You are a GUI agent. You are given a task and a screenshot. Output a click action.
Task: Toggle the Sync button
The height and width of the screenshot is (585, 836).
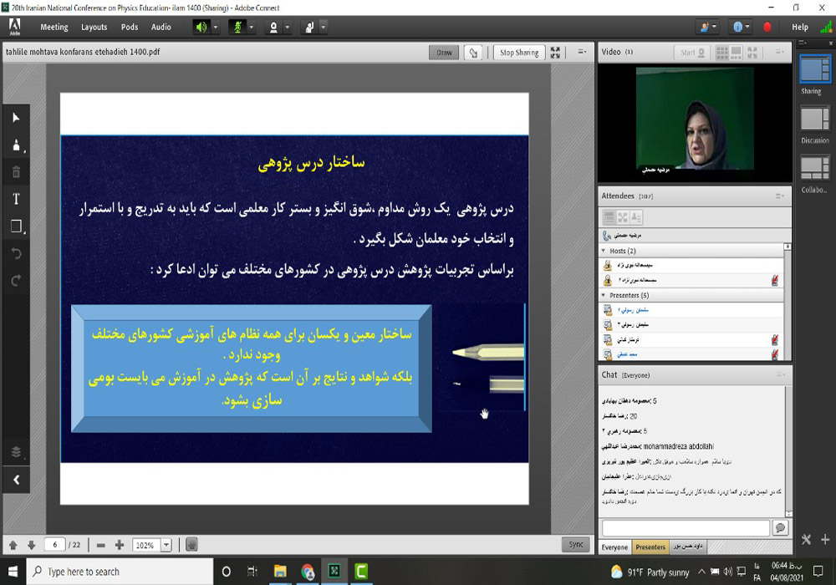coord(576,545)
